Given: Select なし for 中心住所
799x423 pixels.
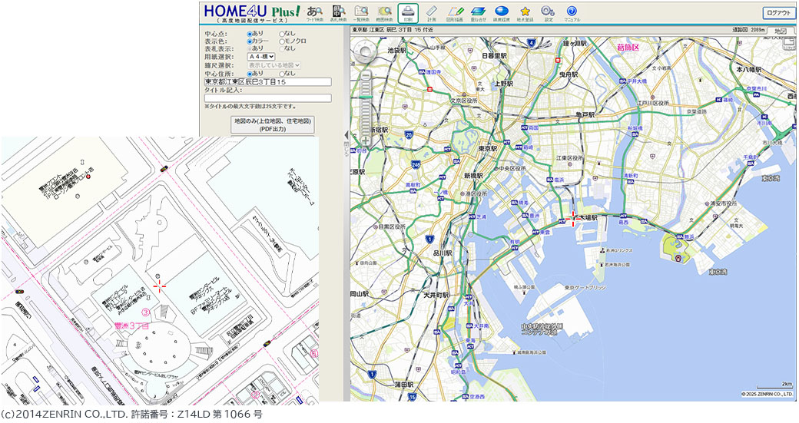Looking at the screenshot, I should tap(282, 74).
